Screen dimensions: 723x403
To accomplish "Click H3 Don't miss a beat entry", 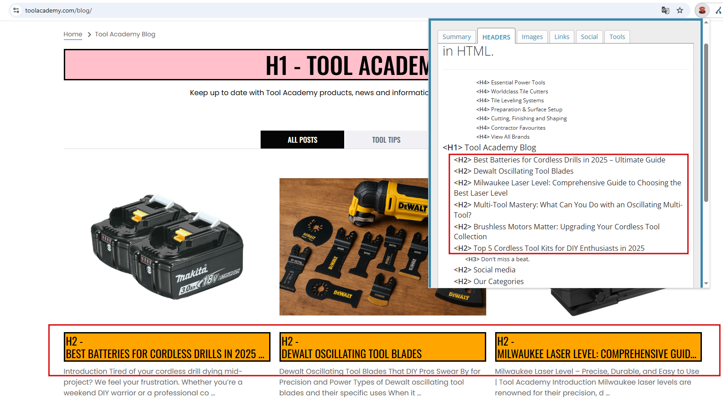I will [x=497, y=259].
